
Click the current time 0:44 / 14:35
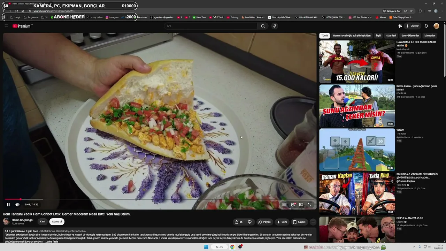(32, 205)
